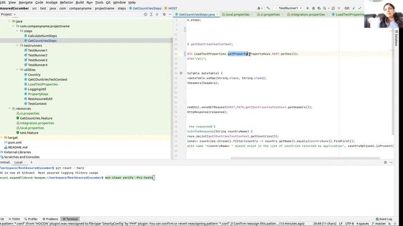Click the Git commit checkmark icon
The height and width of the screenshot is (226, 403).
coord(360,8)
